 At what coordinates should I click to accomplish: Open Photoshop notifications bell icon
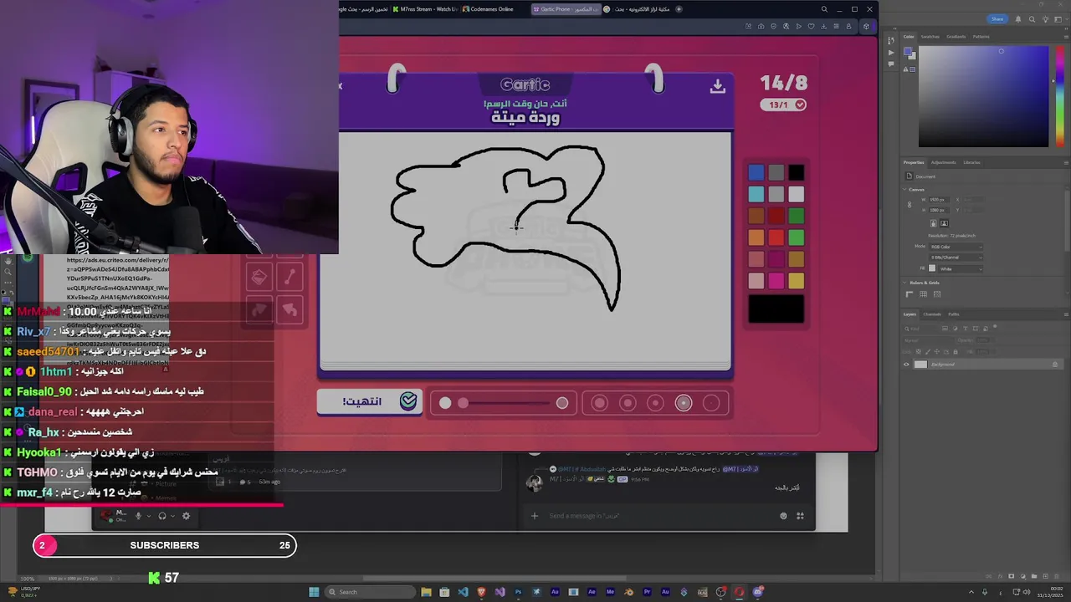pos(1018,19)
